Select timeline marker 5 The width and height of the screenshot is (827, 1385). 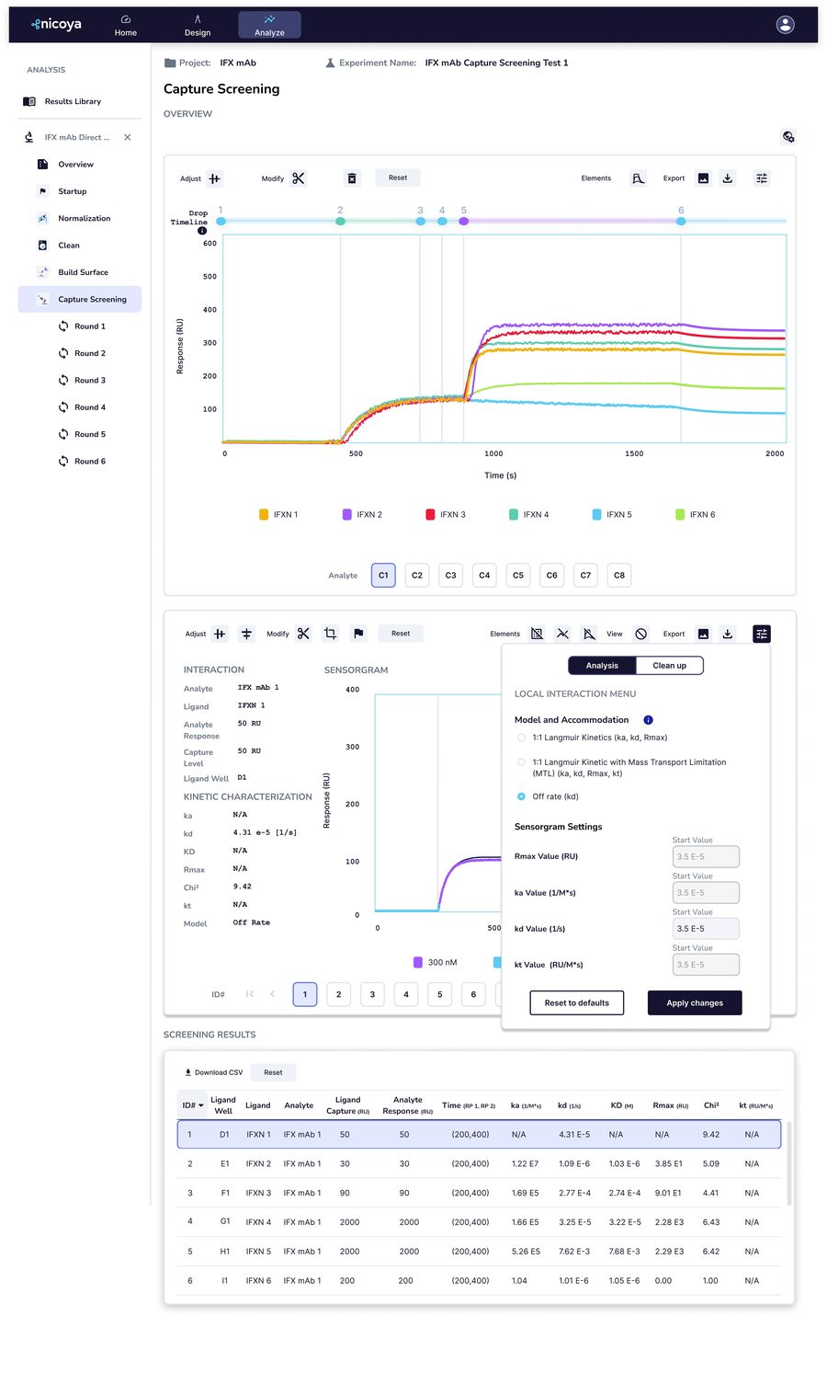click(463, 221)
